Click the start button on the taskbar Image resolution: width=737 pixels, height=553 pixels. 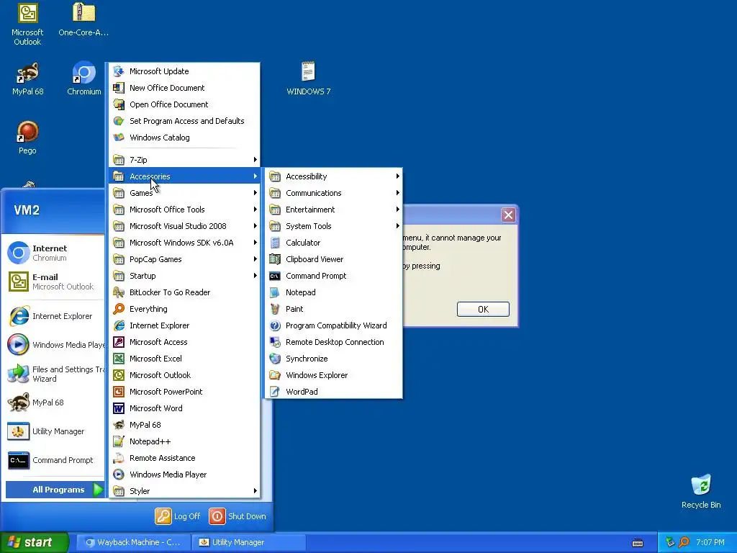click(x=35, y=542)
